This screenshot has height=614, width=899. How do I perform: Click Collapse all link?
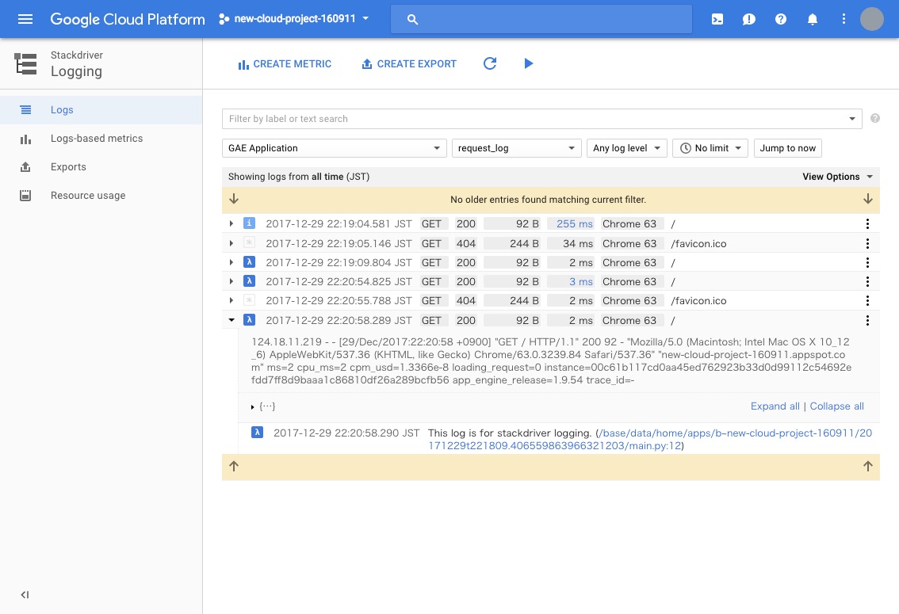click(836, 406)
